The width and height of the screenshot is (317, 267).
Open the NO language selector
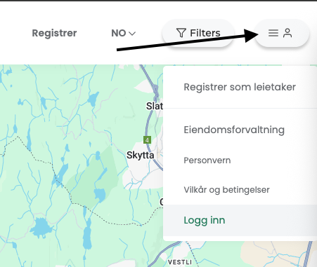pyautogui.click(x=124, y=33)
